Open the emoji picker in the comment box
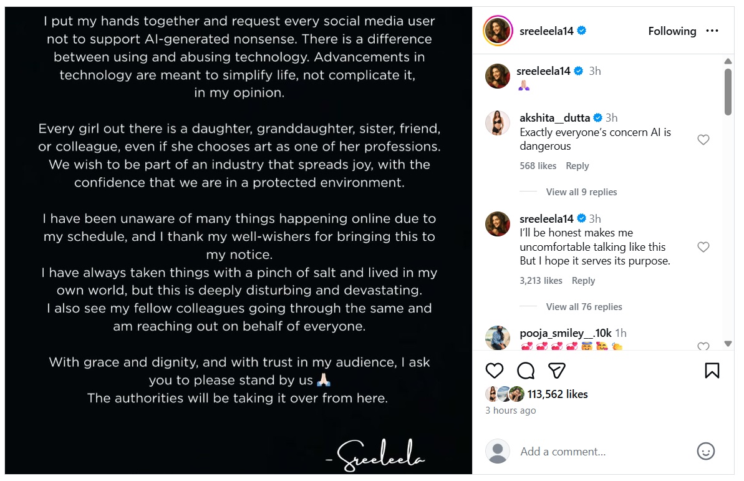Image resolution: width=744 pixels, height=481 pixels. pyautogui.click(x=705, y=451)
